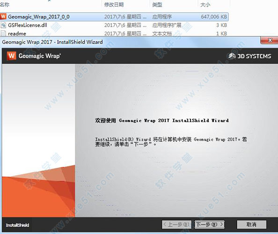Screen dimensions: 278x234
Task: Click the 下一步(N) next button
Action: pos(209,225)
